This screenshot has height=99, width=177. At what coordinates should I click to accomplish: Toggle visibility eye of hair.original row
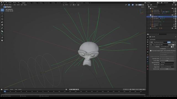[174, 18]
